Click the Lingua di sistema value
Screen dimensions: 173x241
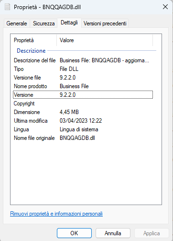(79, 129)
